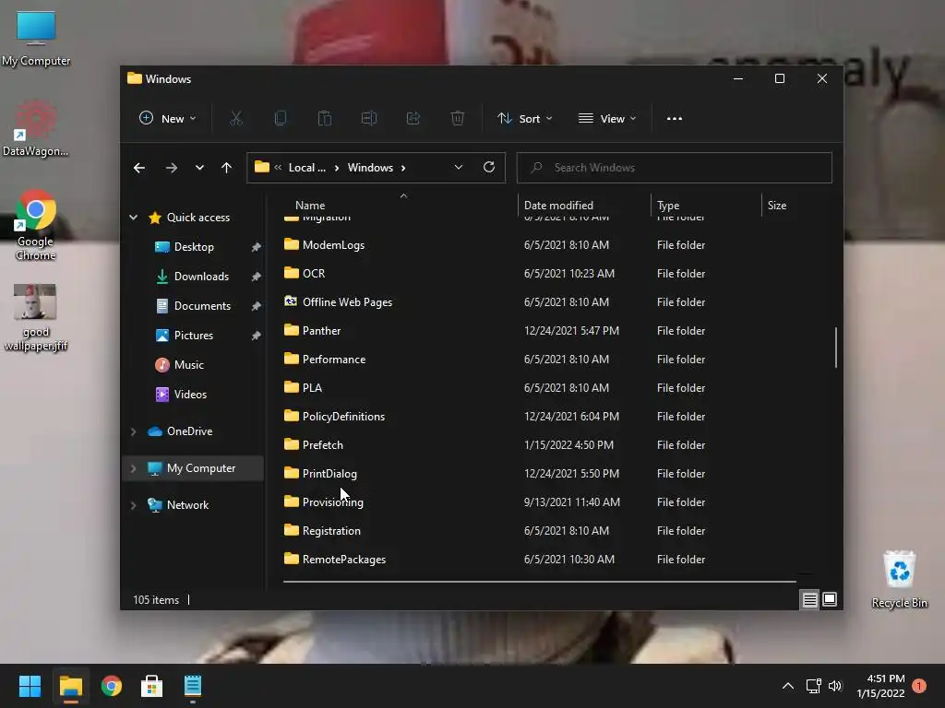
Task: Open Videos in the navigation pane
Action: pos(190,395)
